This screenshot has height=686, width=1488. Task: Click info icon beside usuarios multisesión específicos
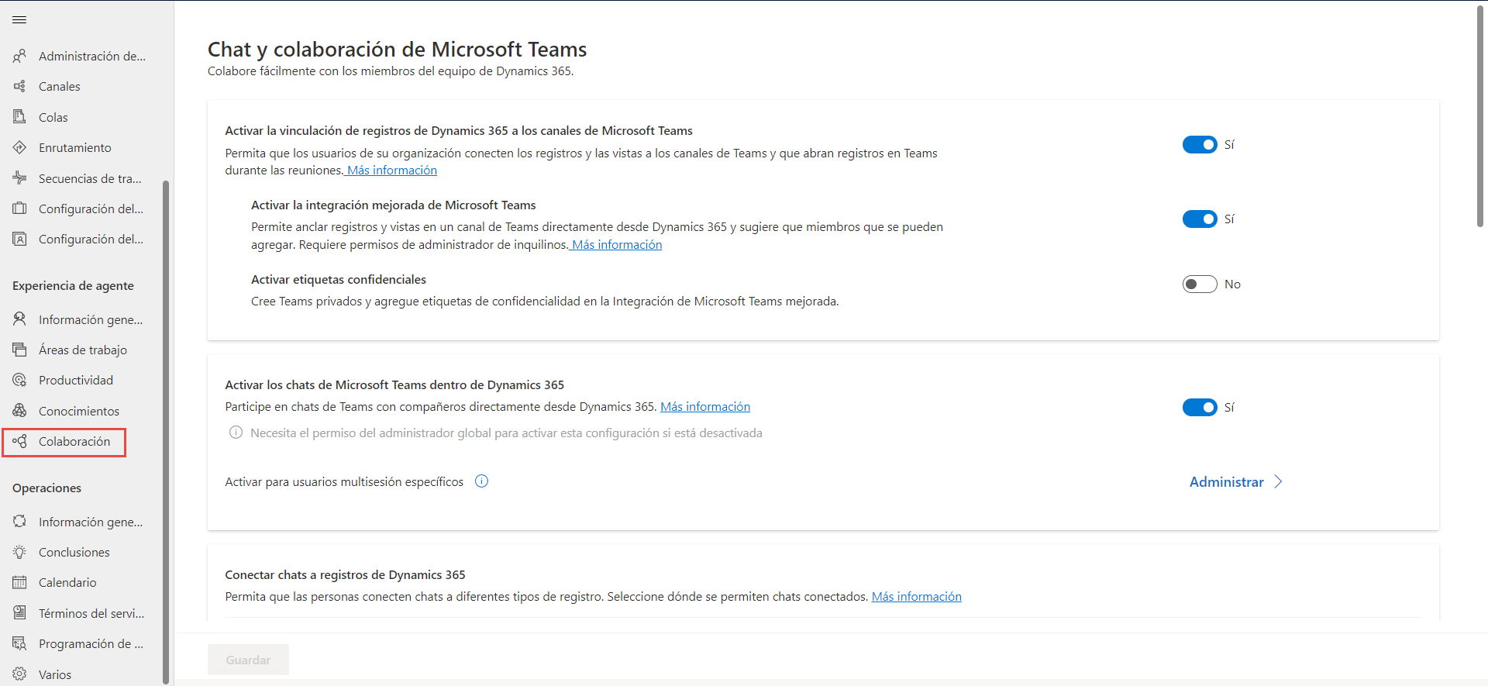(x=481, y=481)
